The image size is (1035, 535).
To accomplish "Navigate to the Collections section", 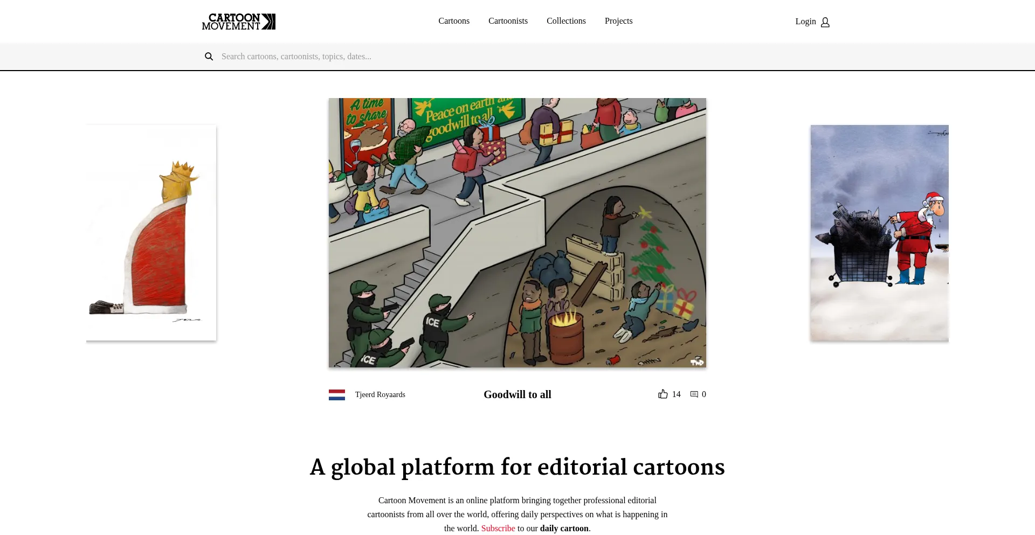I will [566, 21].
